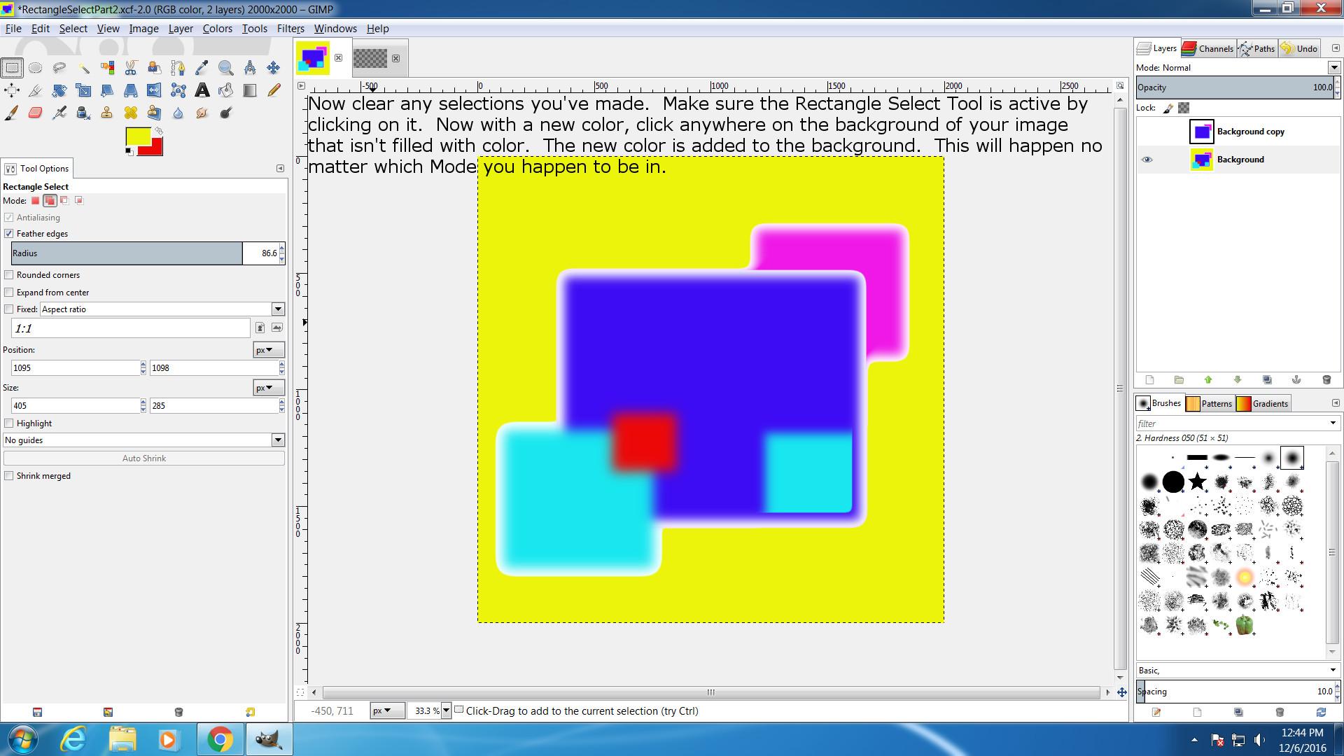This screenshot has width=1344, height=756.
Task: Select the Bucket Fill tool
Action: [226, 90]
